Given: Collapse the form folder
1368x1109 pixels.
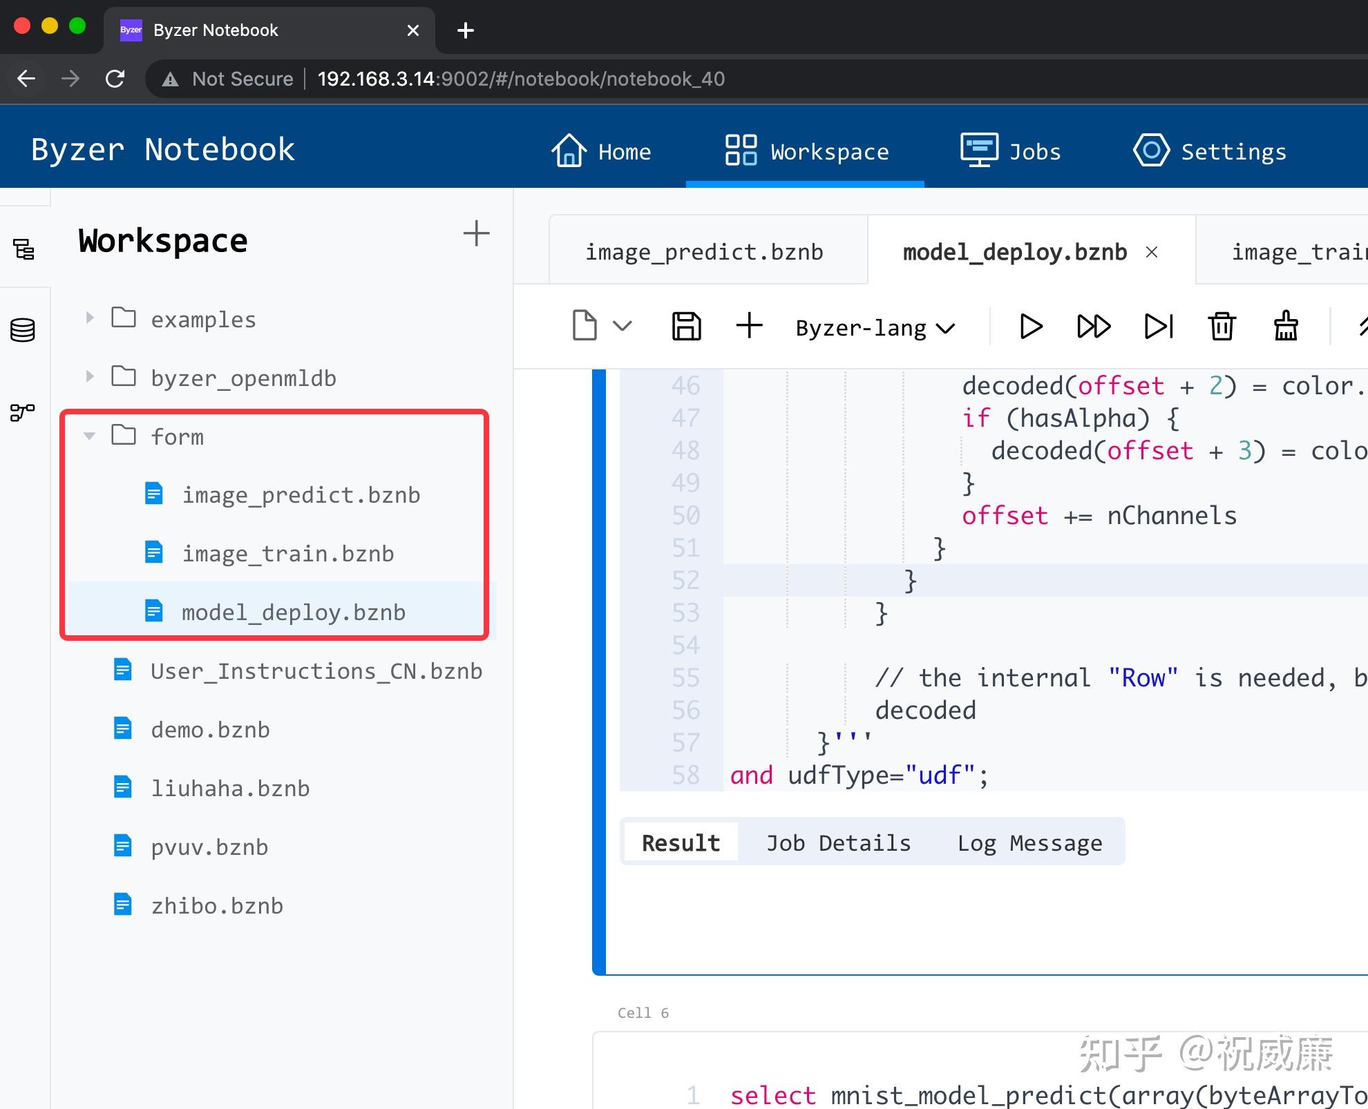Looking at the screenshot, I should pos(89,436).
